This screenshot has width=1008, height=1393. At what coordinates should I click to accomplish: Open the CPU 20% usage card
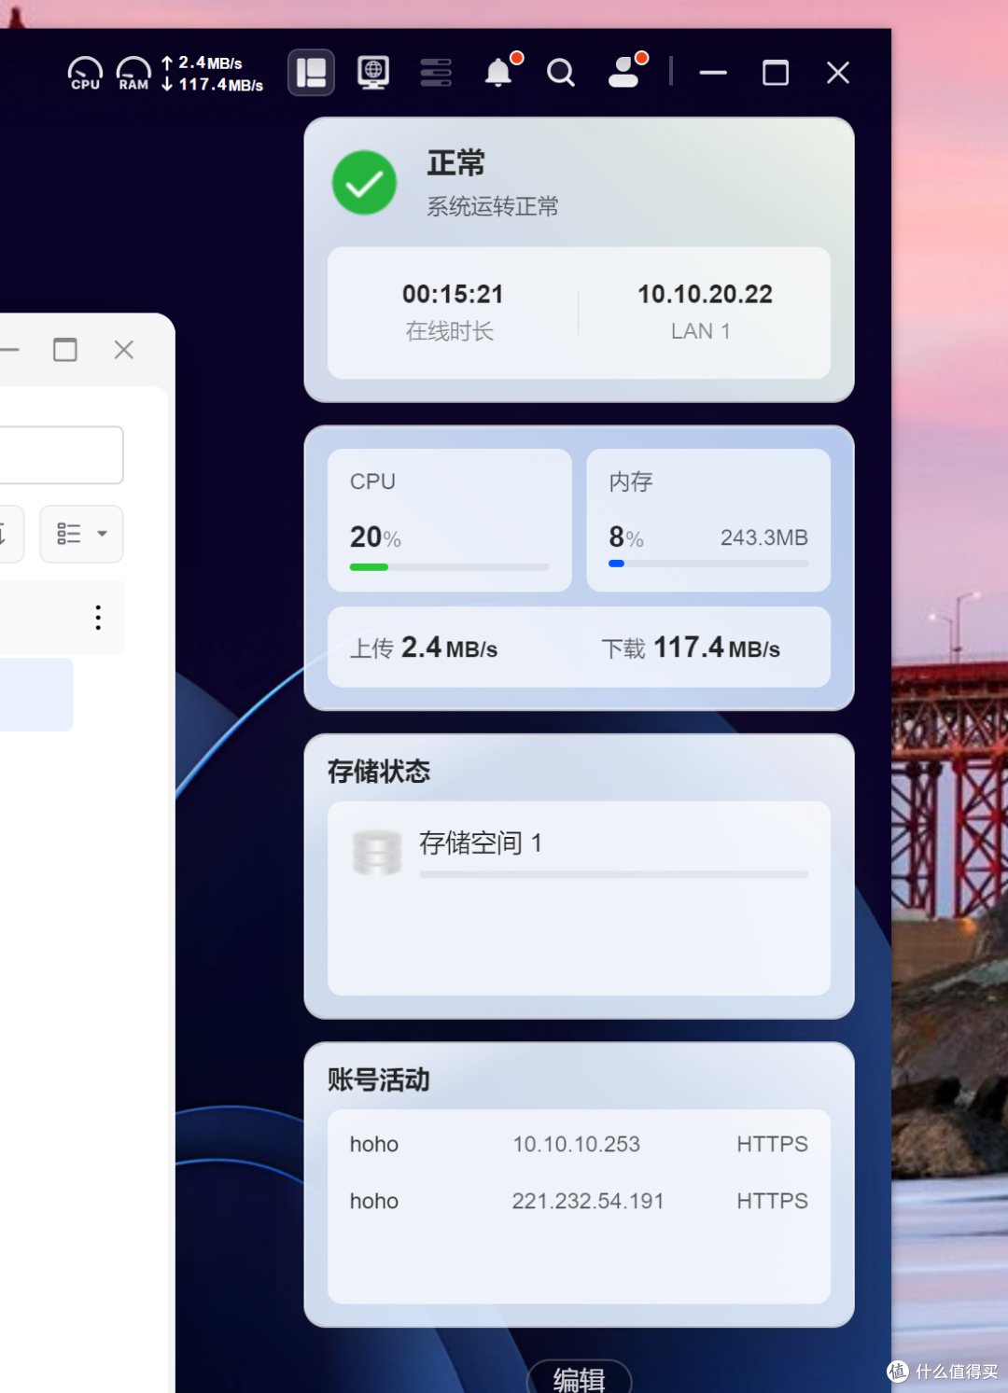coord(450,520)
